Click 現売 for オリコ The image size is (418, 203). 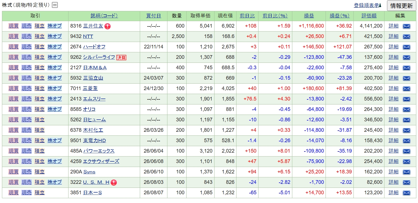tap(26, 109)
